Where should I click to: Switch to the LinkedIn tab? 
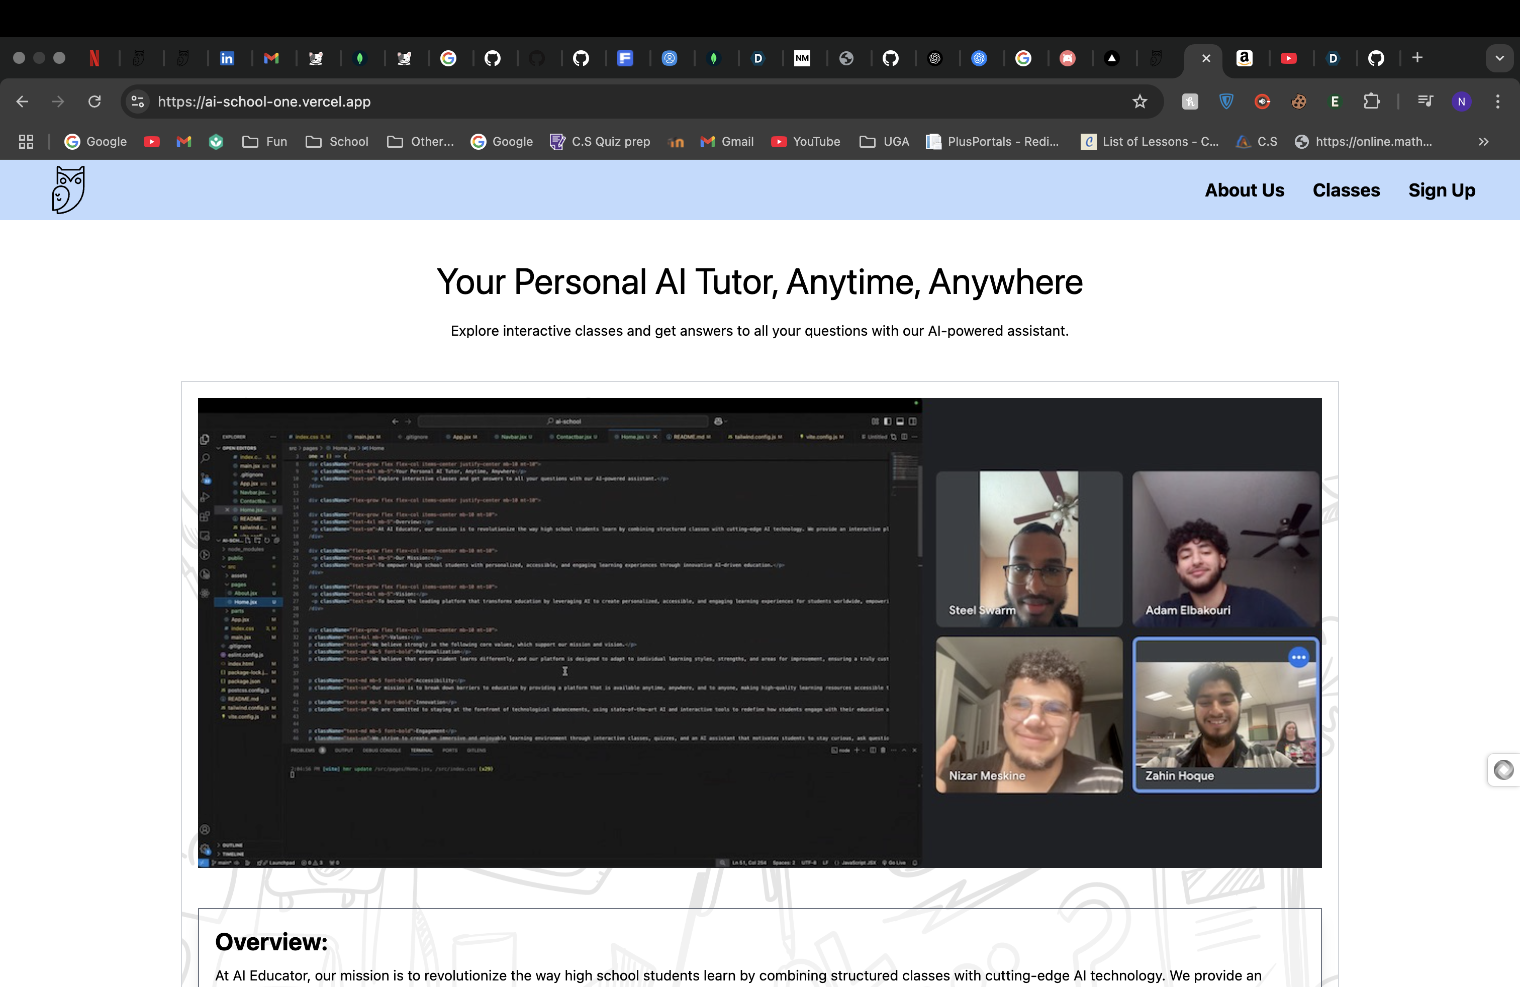pyautogui.click(x=227, y=58)
